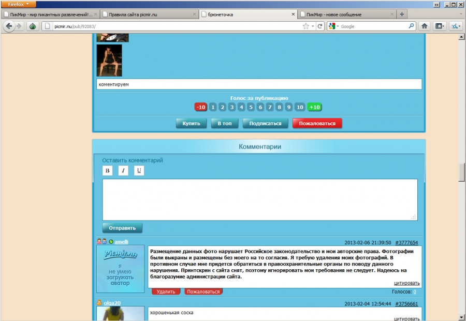Star this page with bookmark star
Image resolution: width=466 pixels, height=321 pixels.
[306, 26]
